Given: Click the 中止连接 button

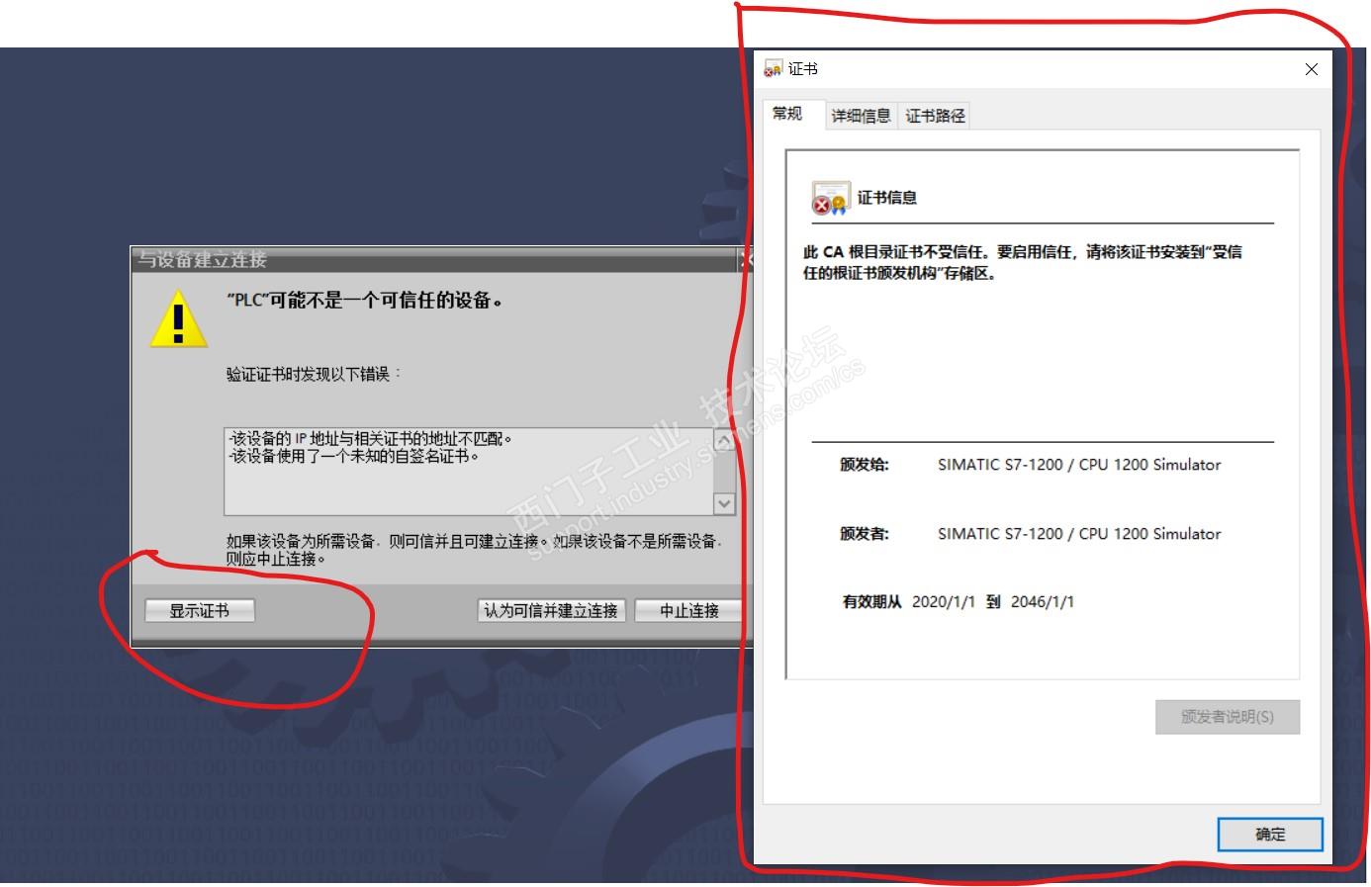Looking at the screenshot, I should tap(689, 611).
